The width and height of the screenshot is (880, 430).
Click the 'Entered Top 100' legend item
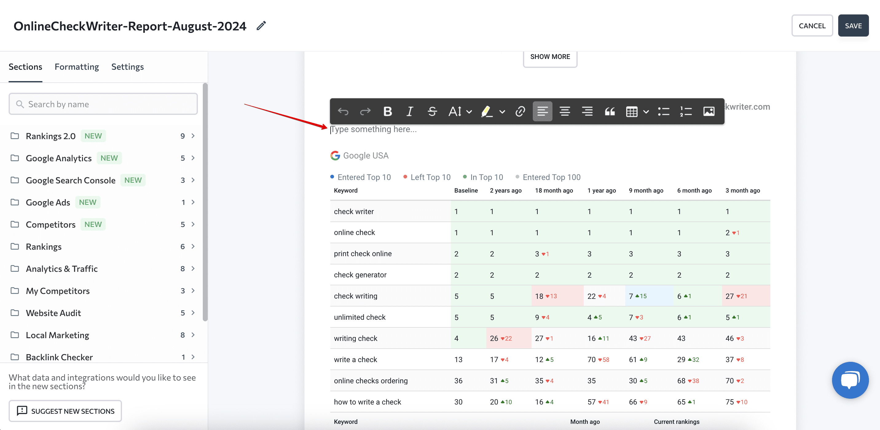pyautogui.click(x=548, y=177)
